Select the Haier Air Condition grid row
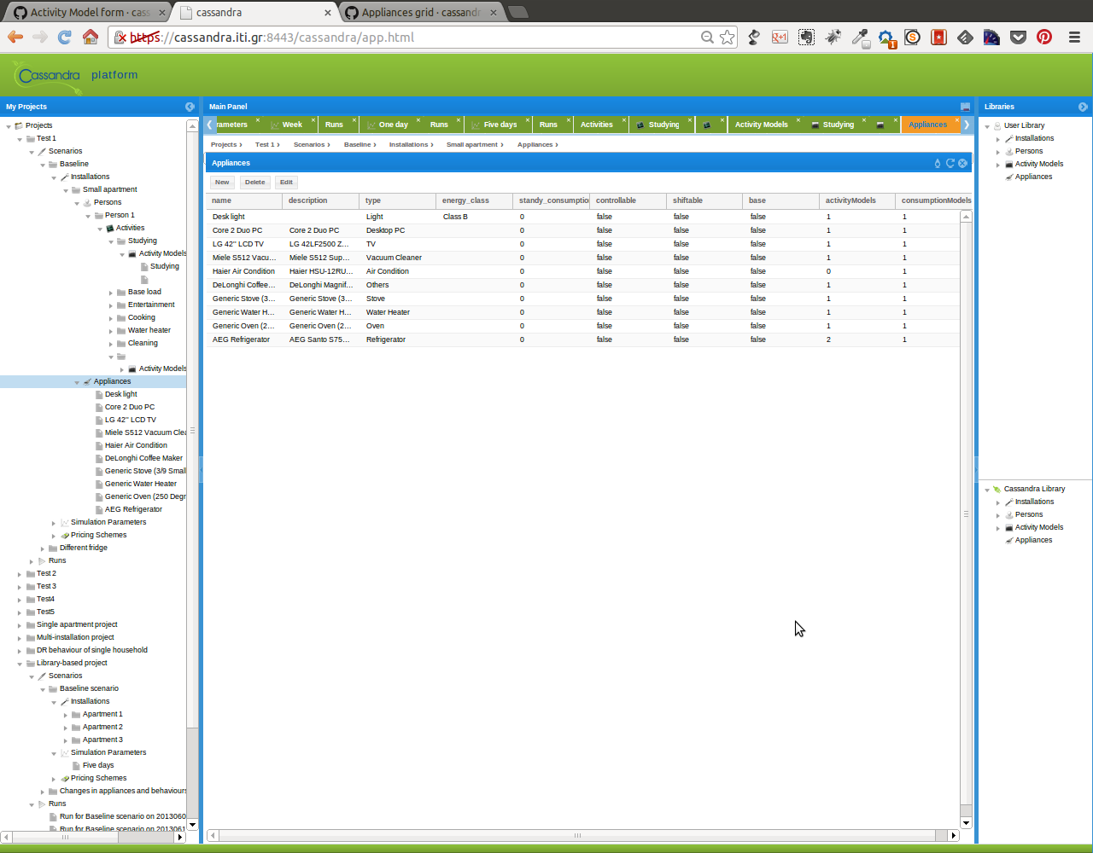1093x853 pixels. 582,271
